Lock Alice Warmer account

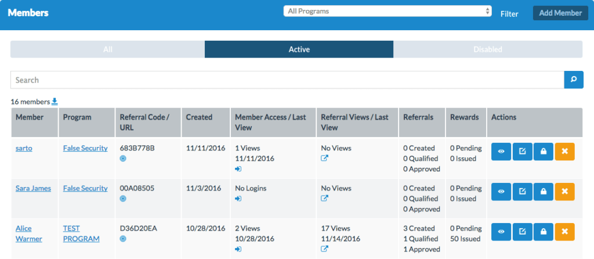544,232
